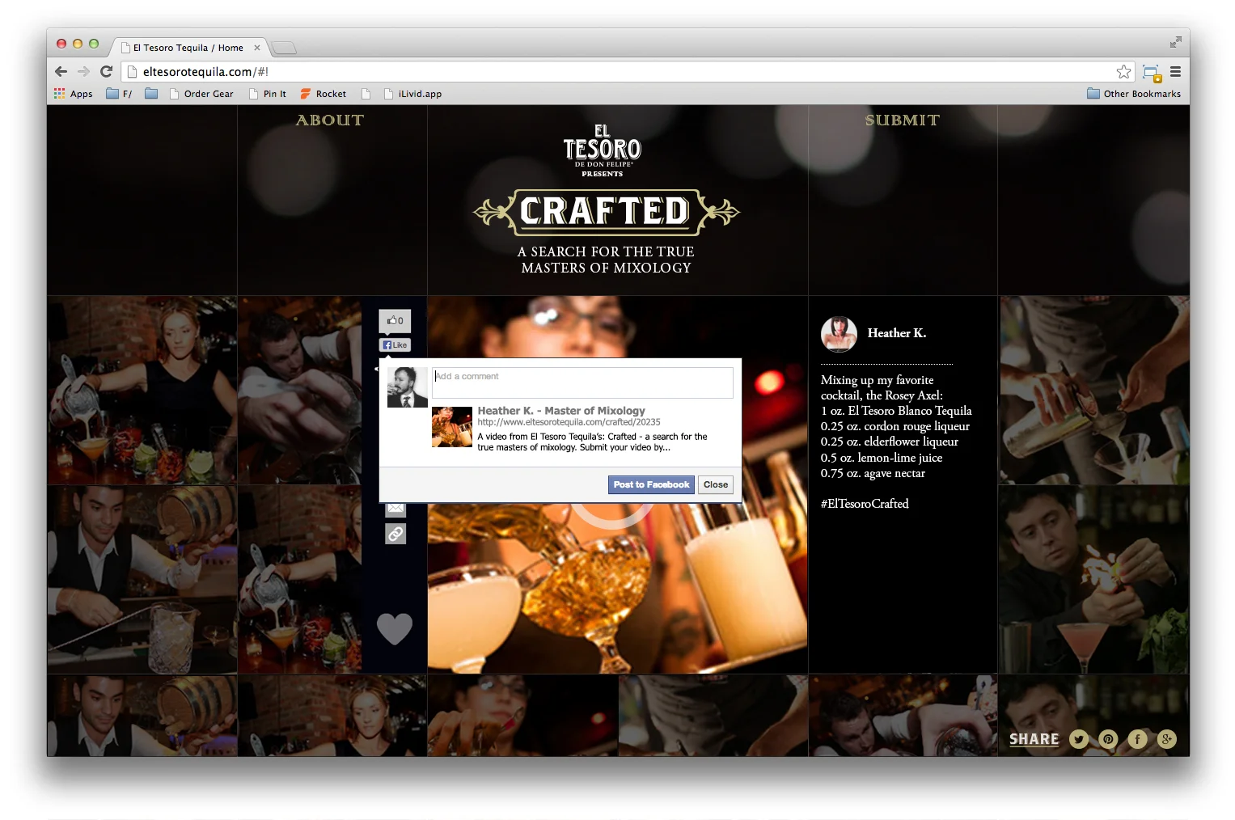This screenshot has width=1235, height=820.
Task: Open the Apps bookmarks shortcut
Action: tap(74, 94)
